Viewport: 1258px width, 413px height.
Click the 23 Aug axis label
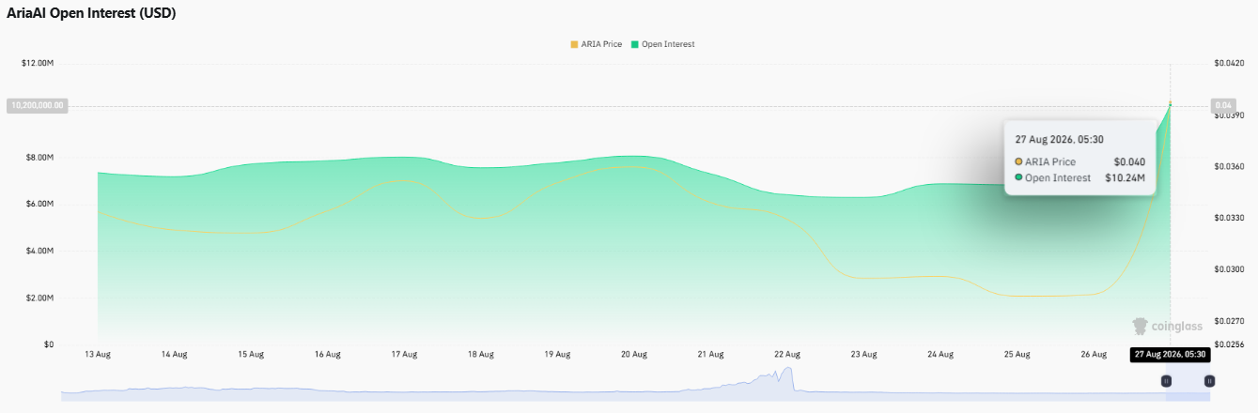[x=863, y=355]
